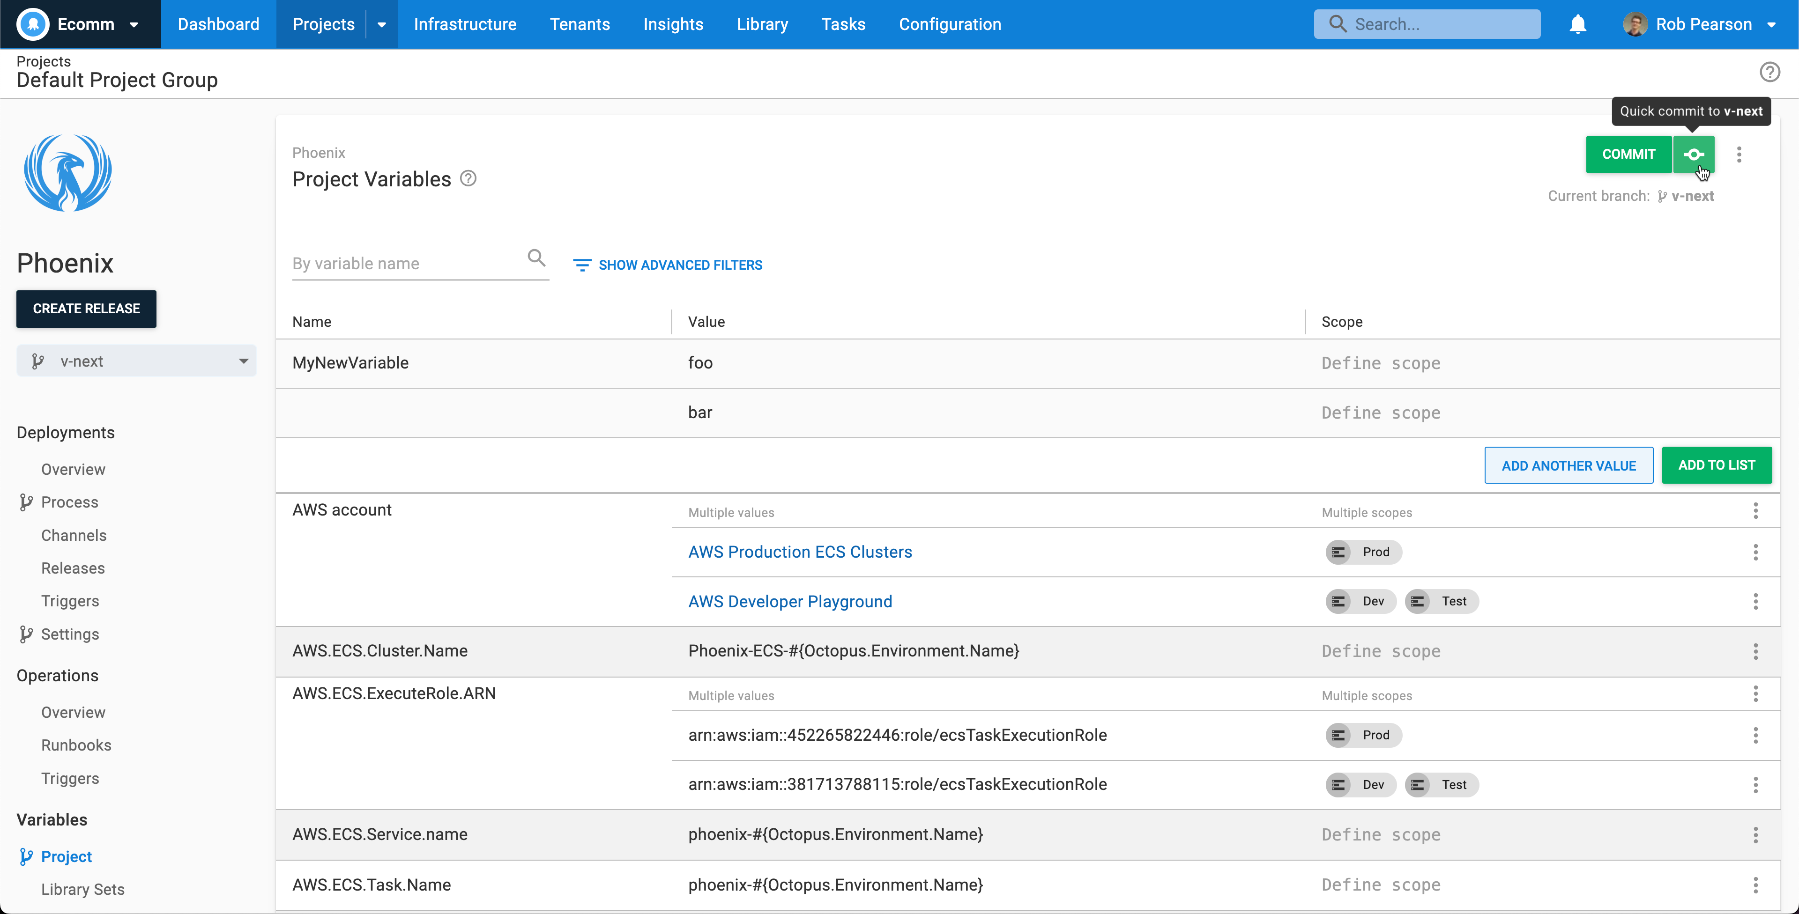Open the kebab menu on AWS account row
The width and height of the screenshot is (1799, 914).
(1755, 510)
